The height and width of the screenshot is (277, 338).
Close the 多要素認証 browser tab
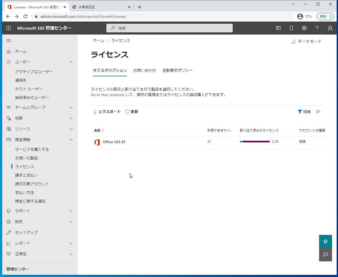coord(129,7)
